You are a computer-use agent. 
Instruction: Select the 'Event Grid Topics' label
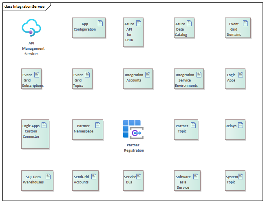click(78, 80)
